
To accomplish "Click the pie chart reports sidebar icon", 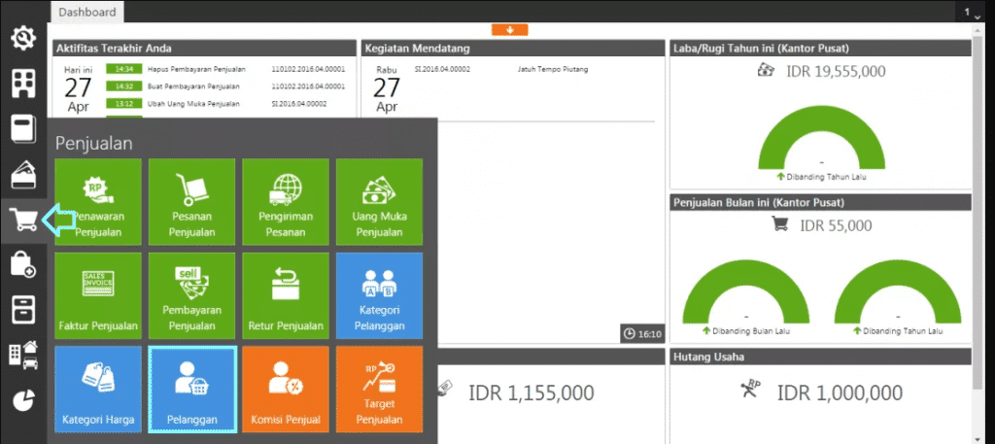I will click(23, 400).
